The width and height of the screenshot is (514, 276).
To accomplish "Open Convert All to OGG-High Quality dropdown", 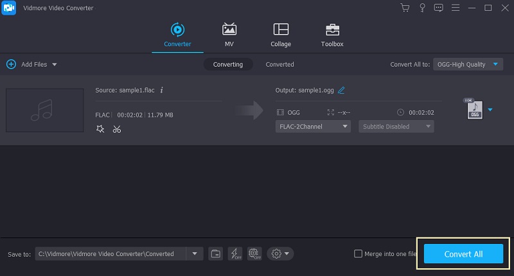I will coord(468,64).
